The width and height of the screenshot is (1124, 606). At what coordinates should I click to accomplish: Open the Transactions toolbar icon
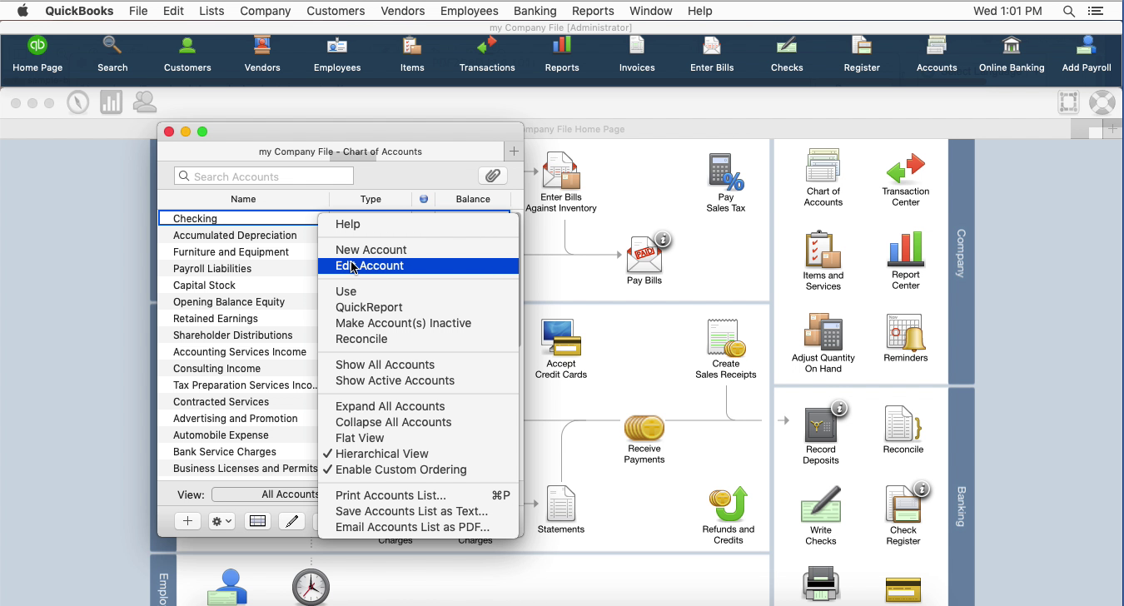[x=487, y=55]
